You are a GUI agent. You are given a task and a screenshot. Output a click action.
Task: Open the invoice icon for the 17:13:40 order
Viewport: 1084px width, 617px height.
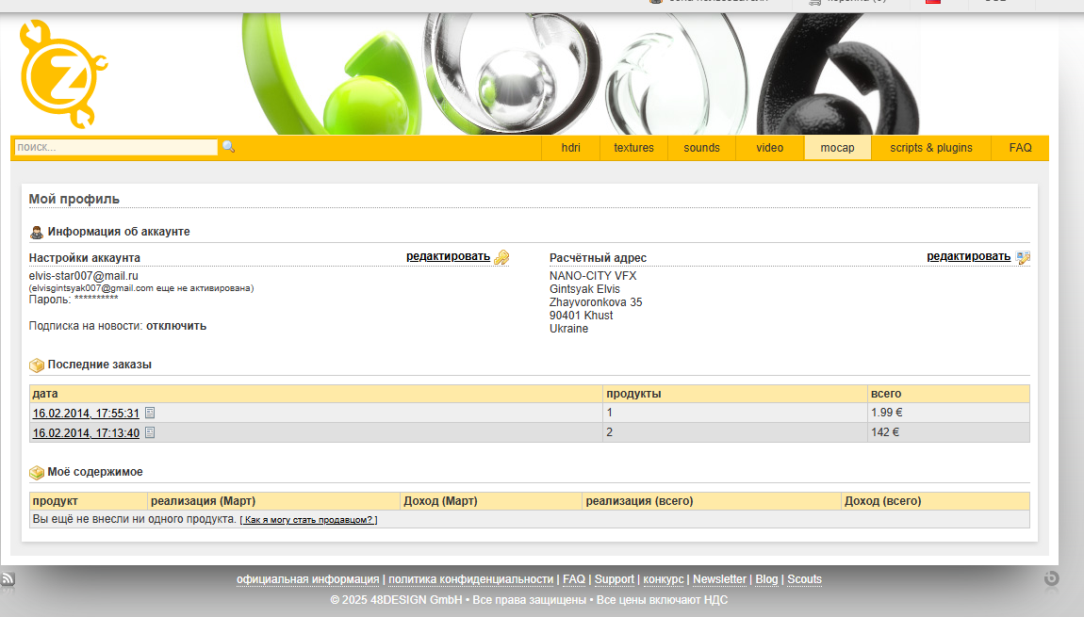tap(150, 433)
